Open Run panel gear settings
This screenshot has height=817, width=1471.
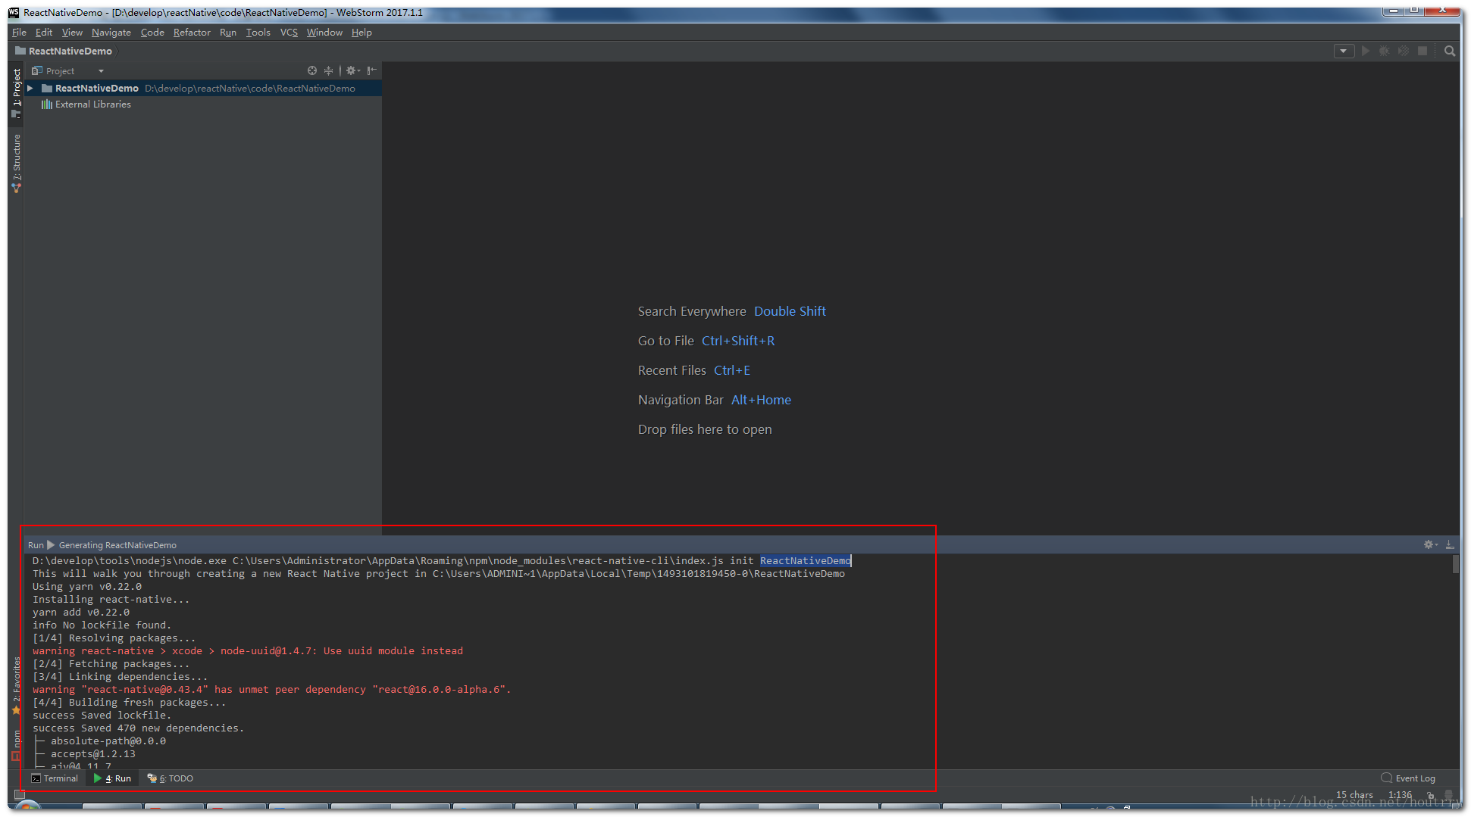(1430, 544)
